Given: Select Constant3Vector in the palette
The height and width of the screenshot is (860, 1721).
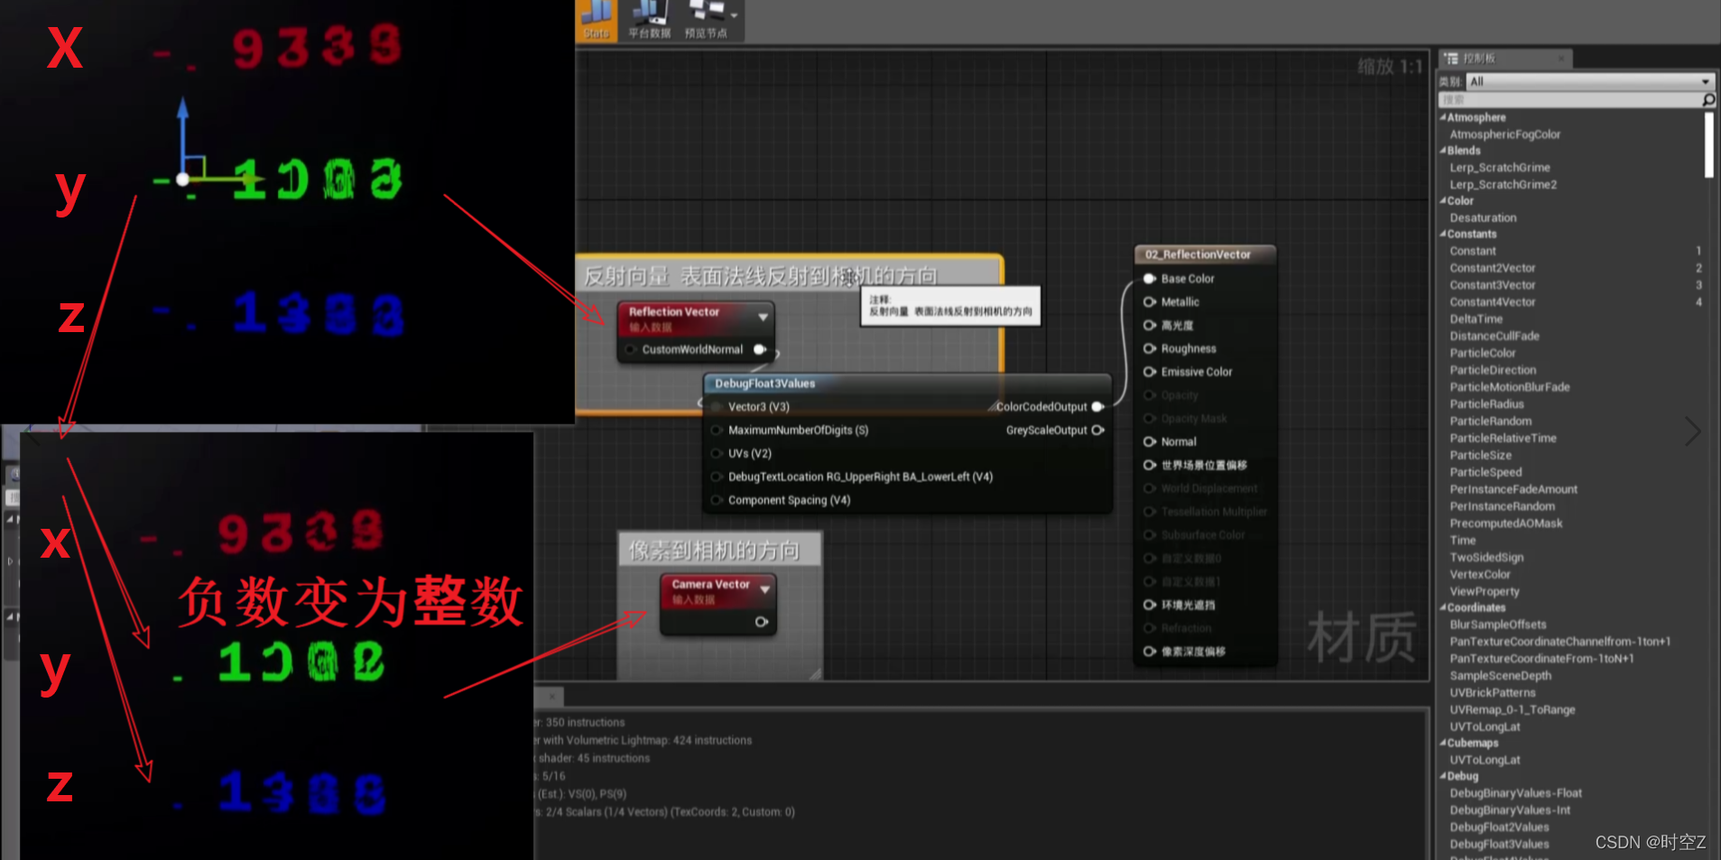Looking at the screenshot, I should (1494, 284).
